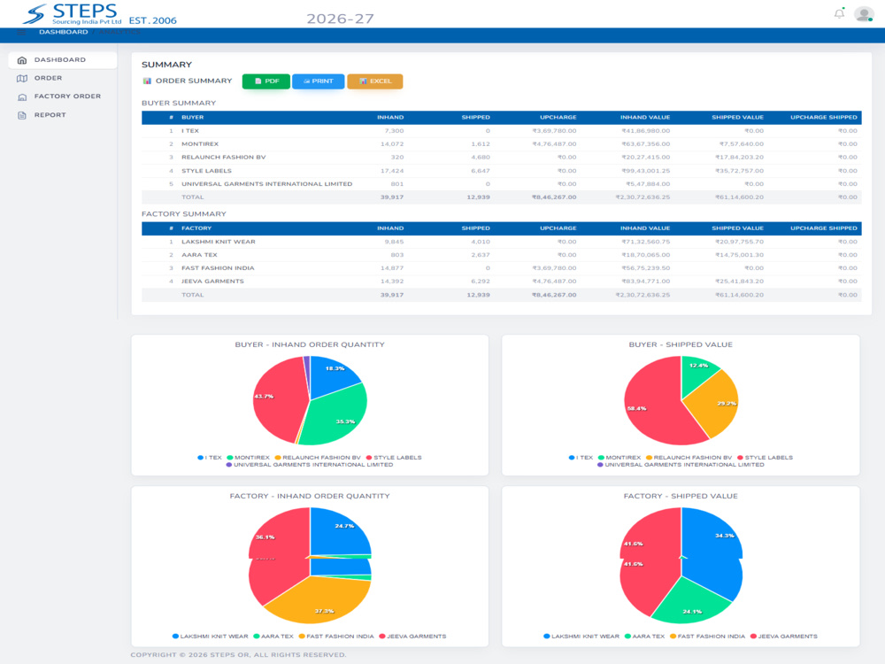
Task: Toggle FAST FASHION INDIA in Factory Inhand Quantity legend
Action: pos(336,637)
